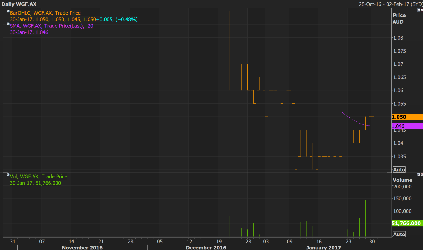The image size is (423, 250).
Task: Click the 16 date tick on time axis
Action: click(x=319, y=242)
